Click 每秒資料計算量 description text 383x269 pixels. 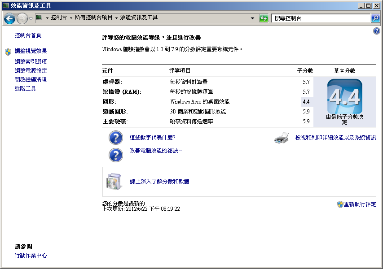click(x=189, y=82)
